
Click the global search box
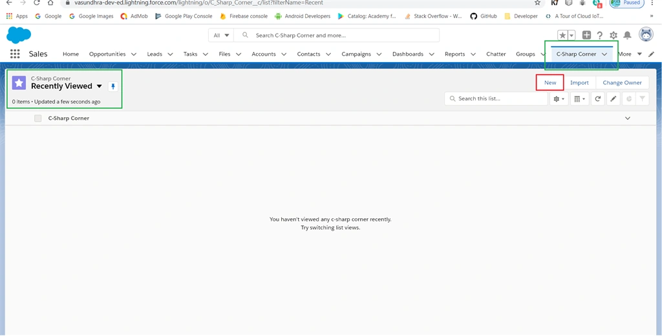[x=336, y=36]
